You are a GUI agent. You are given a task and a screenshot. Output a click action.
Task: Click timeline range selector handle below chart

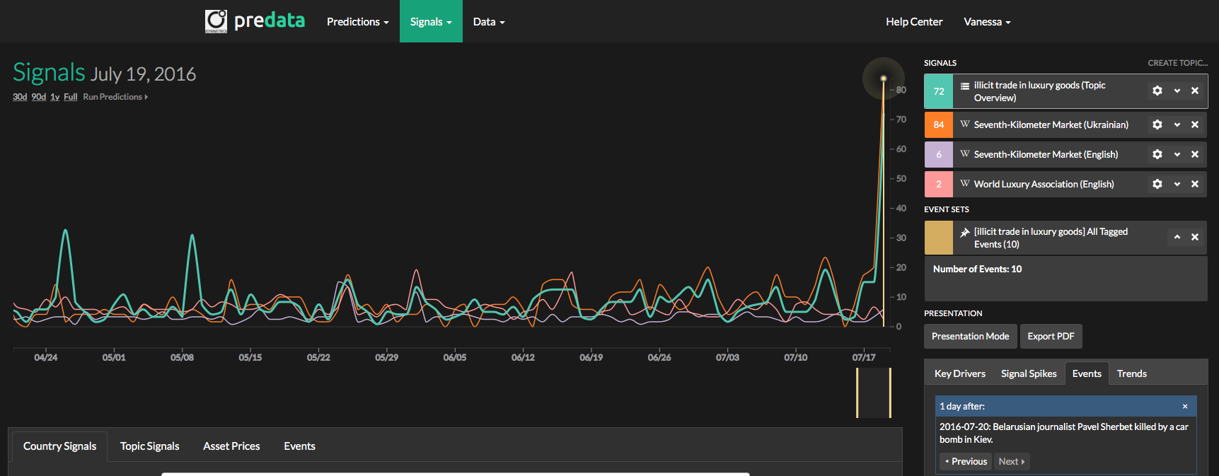tap(874, 393)
